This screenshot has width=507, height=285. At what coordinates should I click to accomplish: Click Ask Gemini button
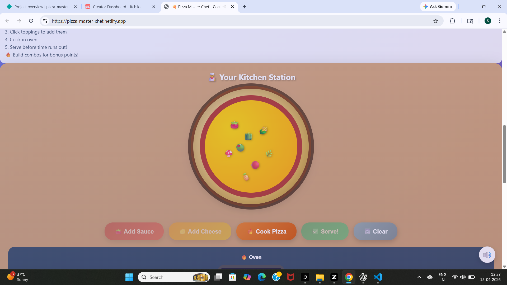[438, 7]
